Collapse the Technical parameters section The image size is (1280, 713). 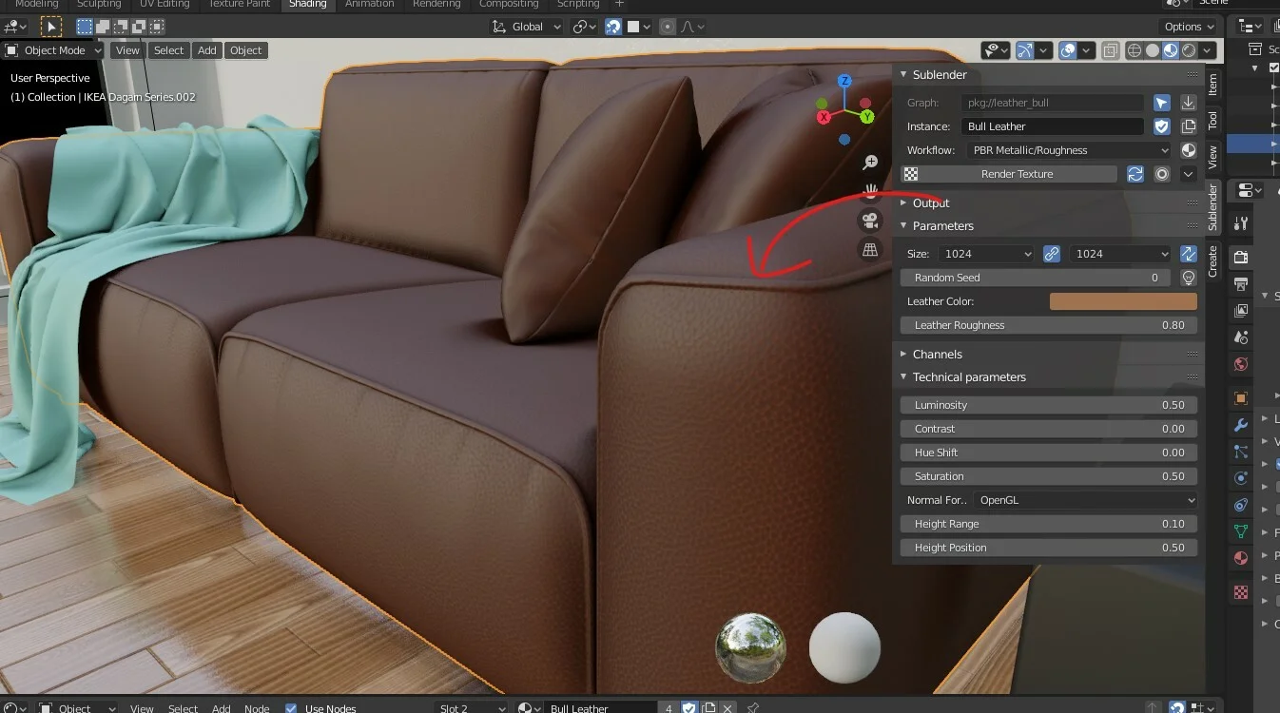(967, 376)
